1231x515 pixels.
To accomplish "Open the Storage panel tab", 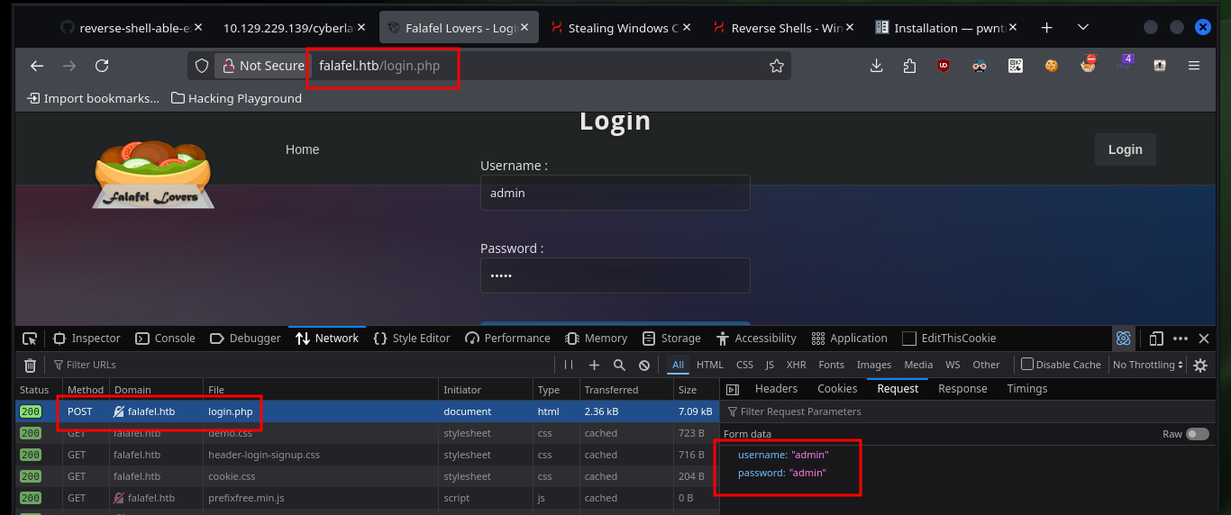I will click(x=671, y=339).
